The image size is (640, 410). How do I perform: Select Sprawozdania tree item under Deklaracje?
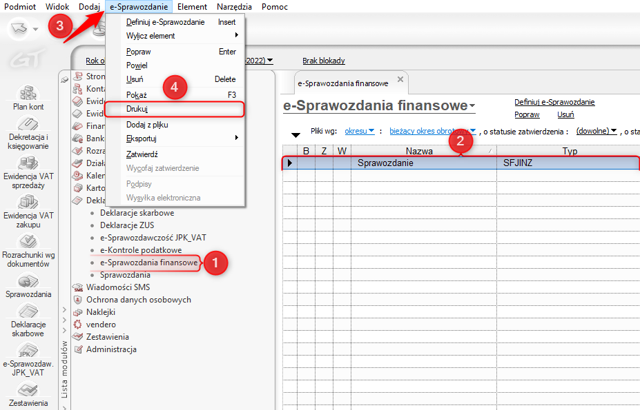(125, 275)
